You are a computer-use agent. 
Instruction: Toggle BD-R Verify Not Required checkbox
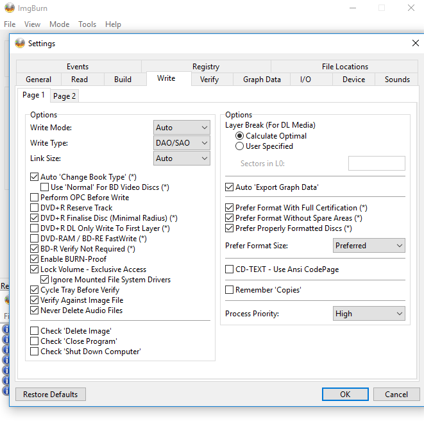[34, 249]
